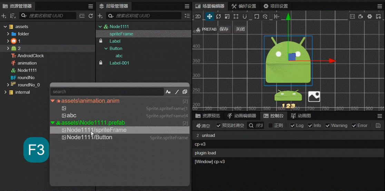
Task: Click the Close prefab button
Action: (x=240, y=29)
